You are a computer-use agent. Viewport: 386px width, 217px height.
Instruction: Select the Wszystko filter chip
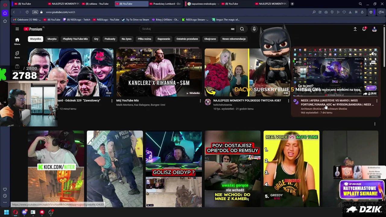point(36,39)
